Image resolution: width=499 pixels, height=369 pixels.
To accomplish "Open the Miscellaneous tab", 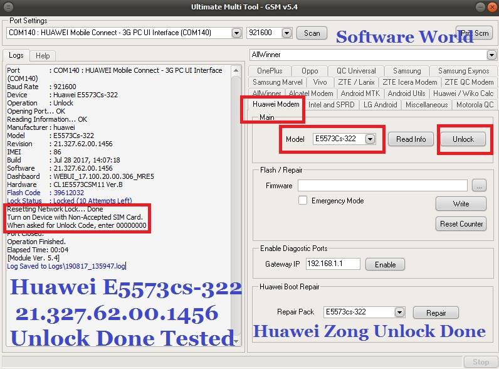I will click(x=426, y=105).
